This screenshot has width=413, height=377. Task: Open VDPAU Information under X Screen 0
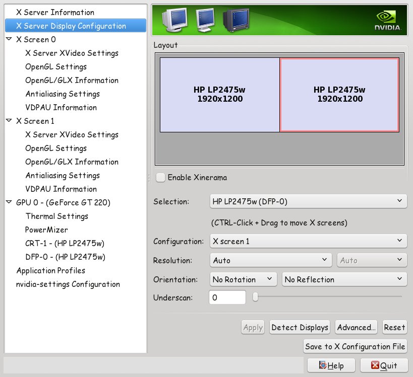pyautogui.click(x=61, y=107)
